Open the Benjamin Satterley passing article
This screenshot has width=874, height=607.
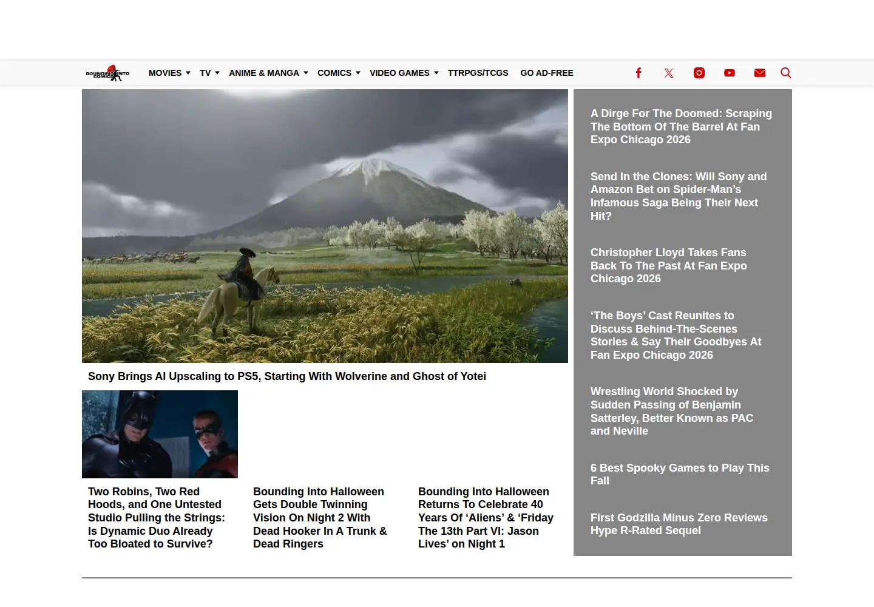tap(672, 411)
